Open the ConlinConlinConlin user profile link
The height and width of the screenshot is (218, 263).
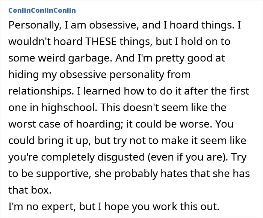coord(42,11)
